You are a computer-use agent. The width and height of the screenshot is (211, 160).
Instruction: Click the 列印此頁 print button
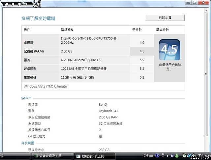click(x=165, y=17)
